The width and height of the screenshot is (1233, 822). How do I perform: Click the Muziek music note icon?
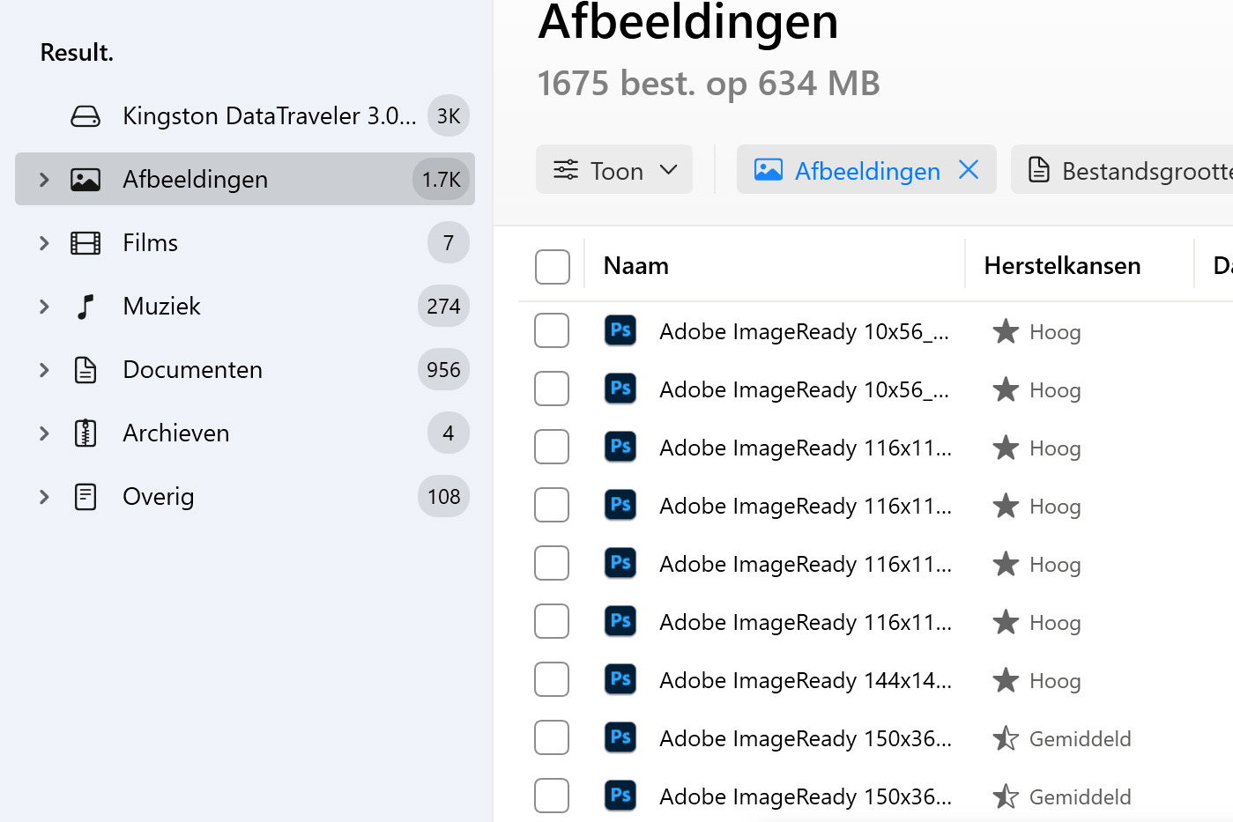pyautogui.click(x=85, y=307)
